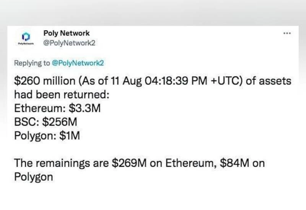Click "The remainings are" text
The height and width of the screenshot is (210, 306).
click(62, 163)
